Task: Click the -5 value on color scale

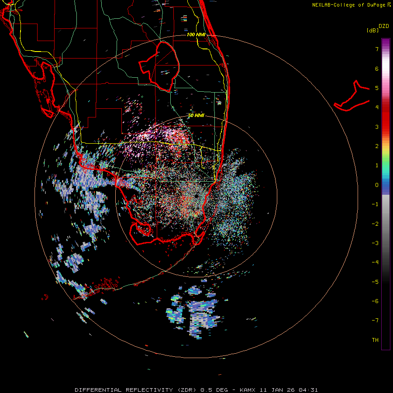Action: (x=375, y=282)
